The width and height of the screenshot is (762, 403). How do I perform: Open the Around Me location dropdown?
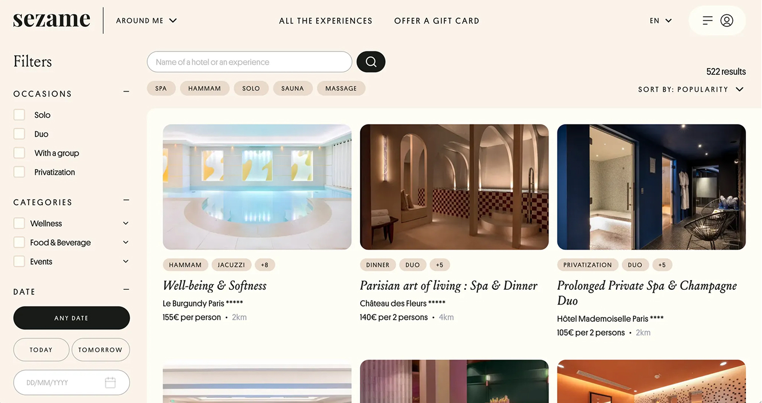click(x=147, y=21)
